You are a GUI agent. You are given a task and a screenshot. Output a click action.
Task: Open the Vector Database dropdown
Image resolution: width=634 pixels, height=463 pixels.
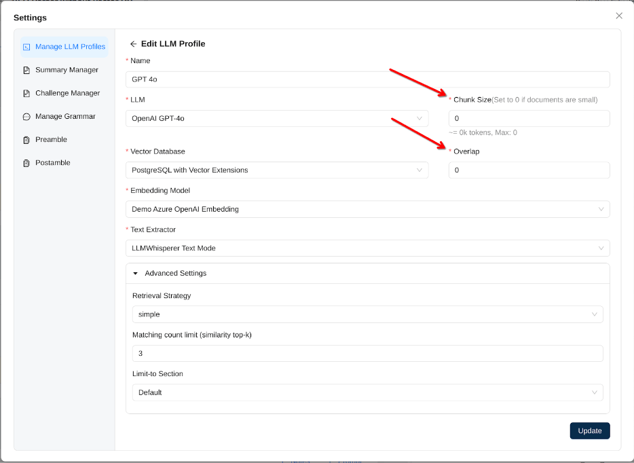click(276, 170)
